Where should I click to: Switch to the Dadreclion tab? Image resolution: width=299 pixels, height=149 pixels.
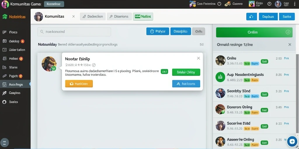pos(93,17)
